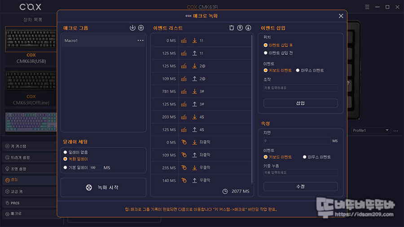The image size is (404, 227).
Task: Open Profile1 dropdown
Action: coord(371,130)
